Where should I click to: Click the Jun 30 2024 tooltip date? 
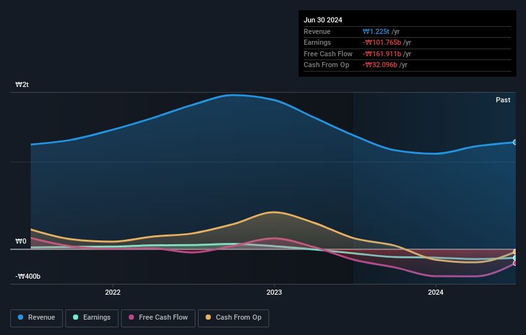pyautogui.click(x=323, y=20)
